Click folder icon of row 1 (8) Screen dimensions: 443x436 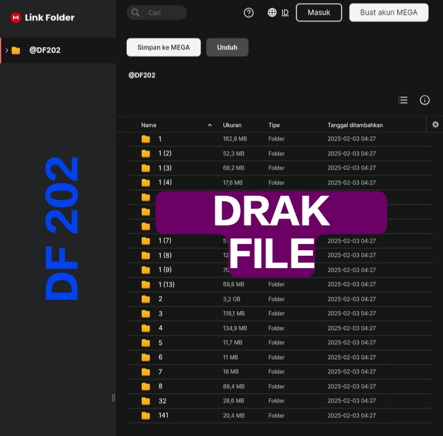(146, 255)
